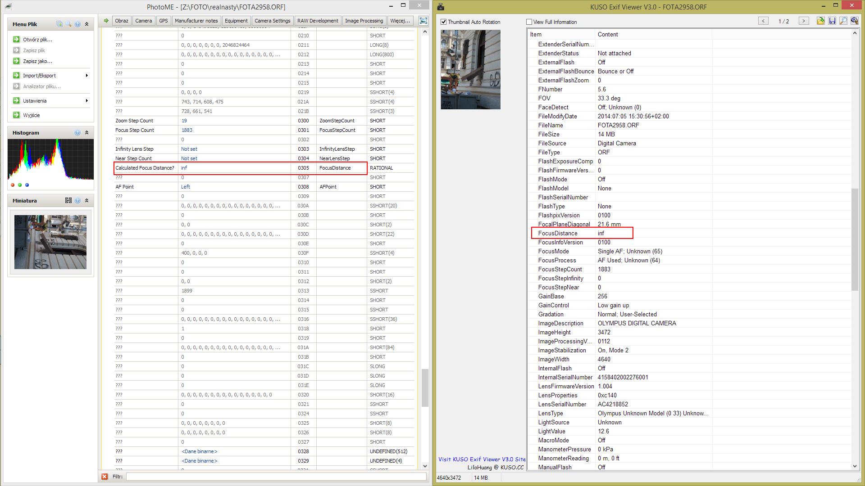Screen dimensions: 865x486
Task: Click the red X icon next to Filtr
Action: [105, 477]
